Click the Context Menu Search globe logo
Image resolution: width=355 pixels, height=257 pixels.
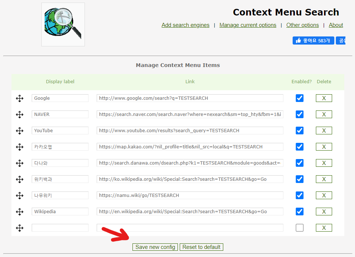pos(63,24)
